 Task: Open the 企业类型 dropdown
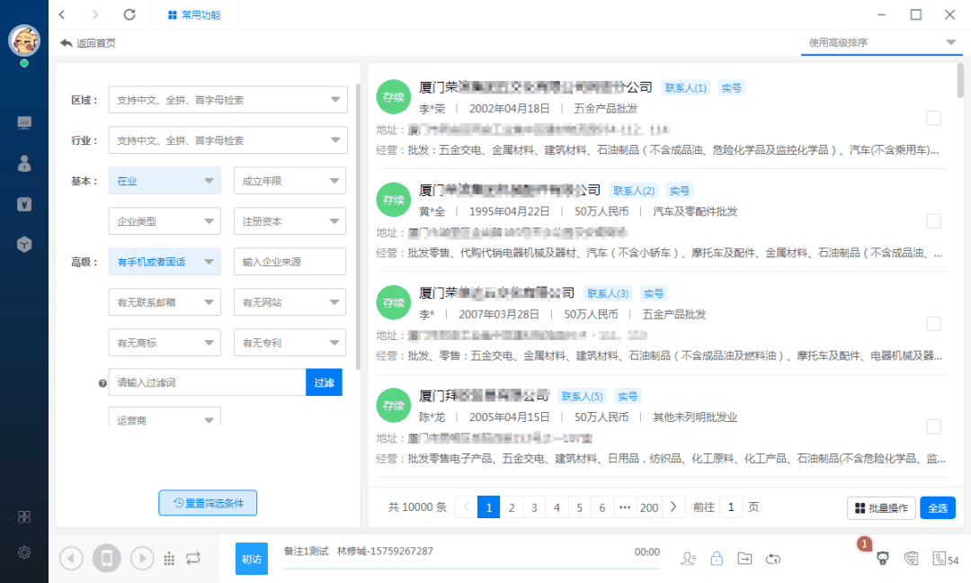pyautogui.click(x=165, y=221)
